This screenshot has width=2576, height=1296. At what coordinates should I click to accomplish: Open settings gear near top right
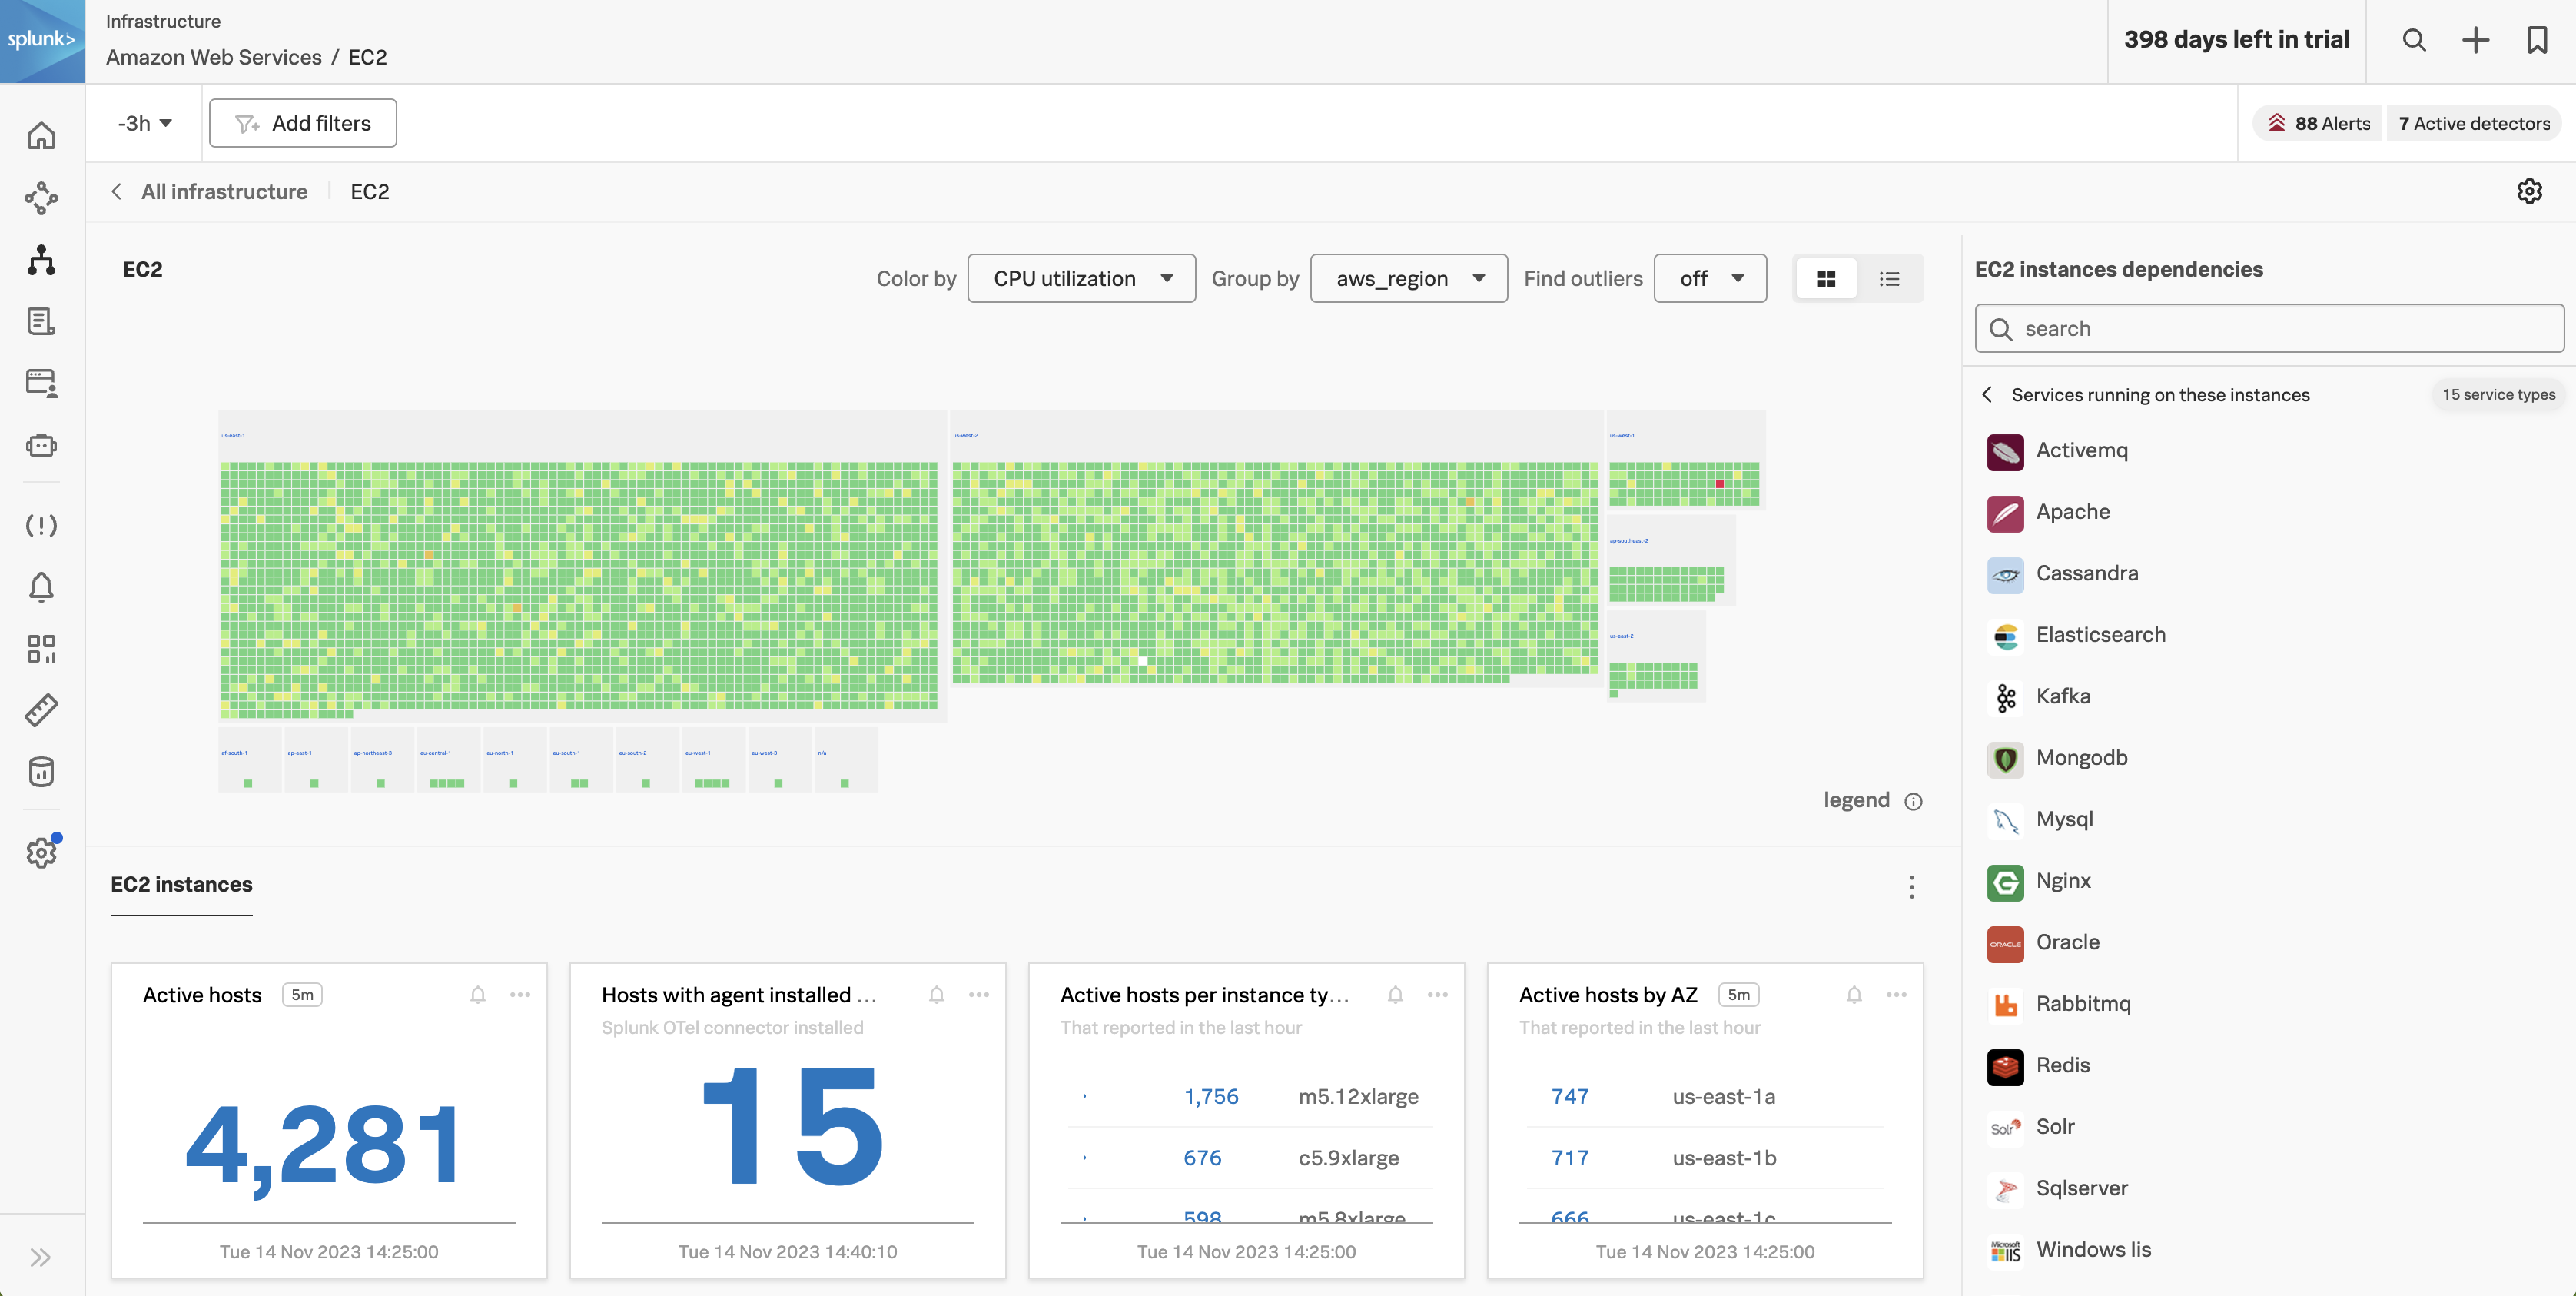(x=2529, y=191)
